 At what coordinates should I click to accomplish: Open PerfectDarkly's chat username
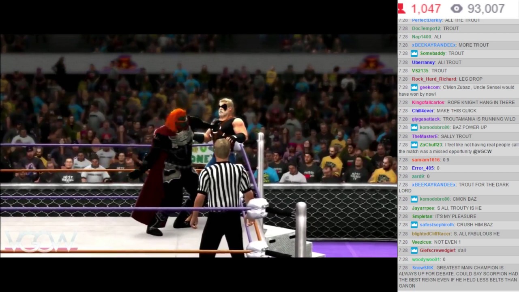(427, 20)
